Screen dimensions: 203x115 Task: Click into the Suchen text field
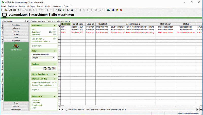click(x=38, y=68)
